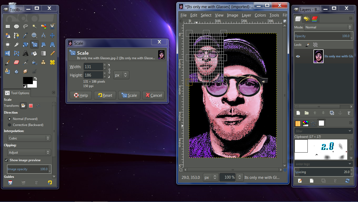This screenshot has width=358, height=202.
Task: Choose the Flip tool
Action: coord(8,53)
